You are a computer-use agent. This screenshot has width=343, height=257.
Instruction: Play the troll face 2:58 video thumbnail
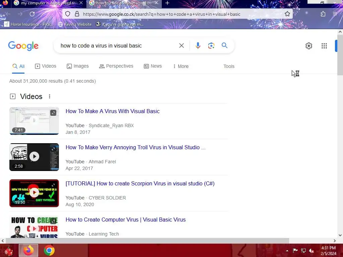coord(34,157)
